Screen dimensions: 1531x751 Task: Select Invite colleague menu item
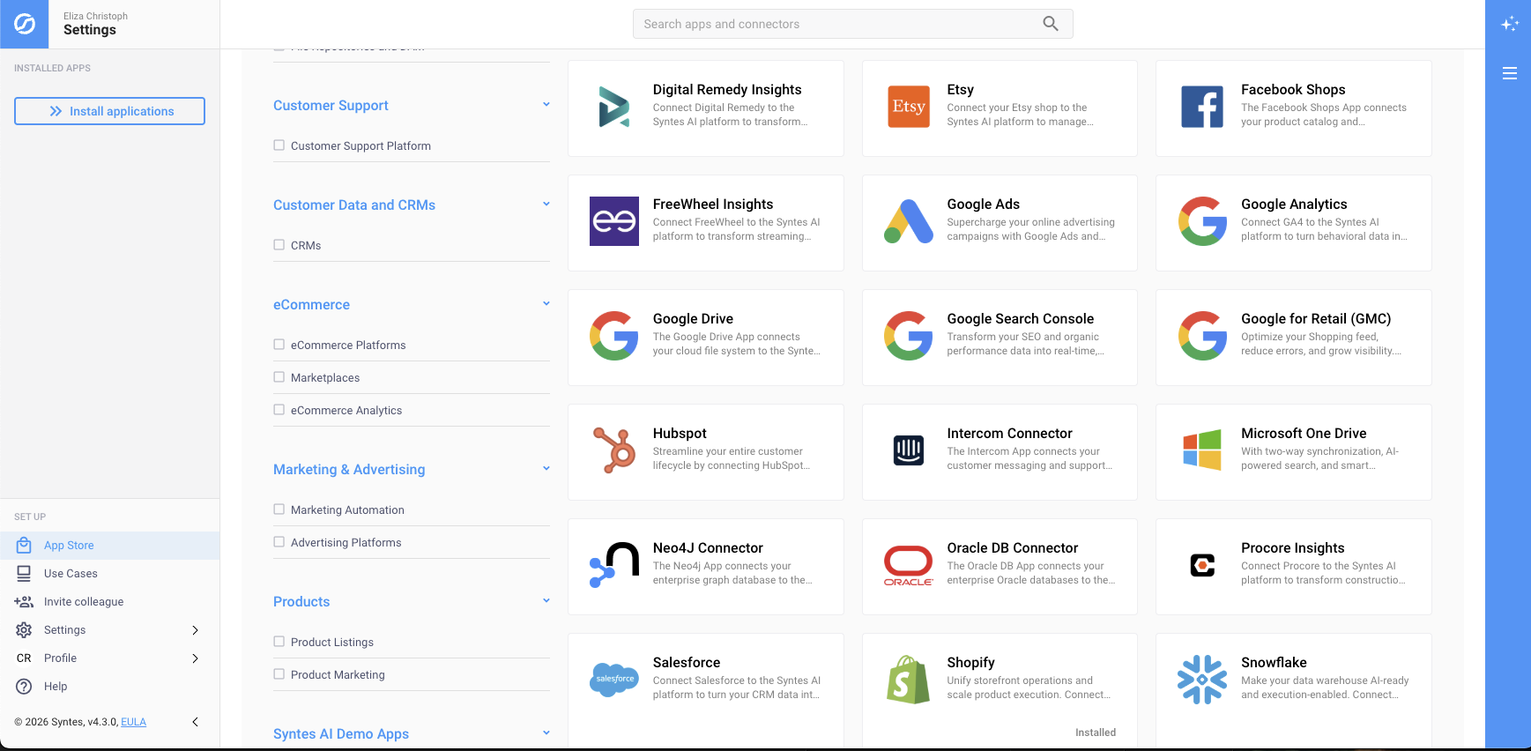pyautogui.click(x=84, y=602)
